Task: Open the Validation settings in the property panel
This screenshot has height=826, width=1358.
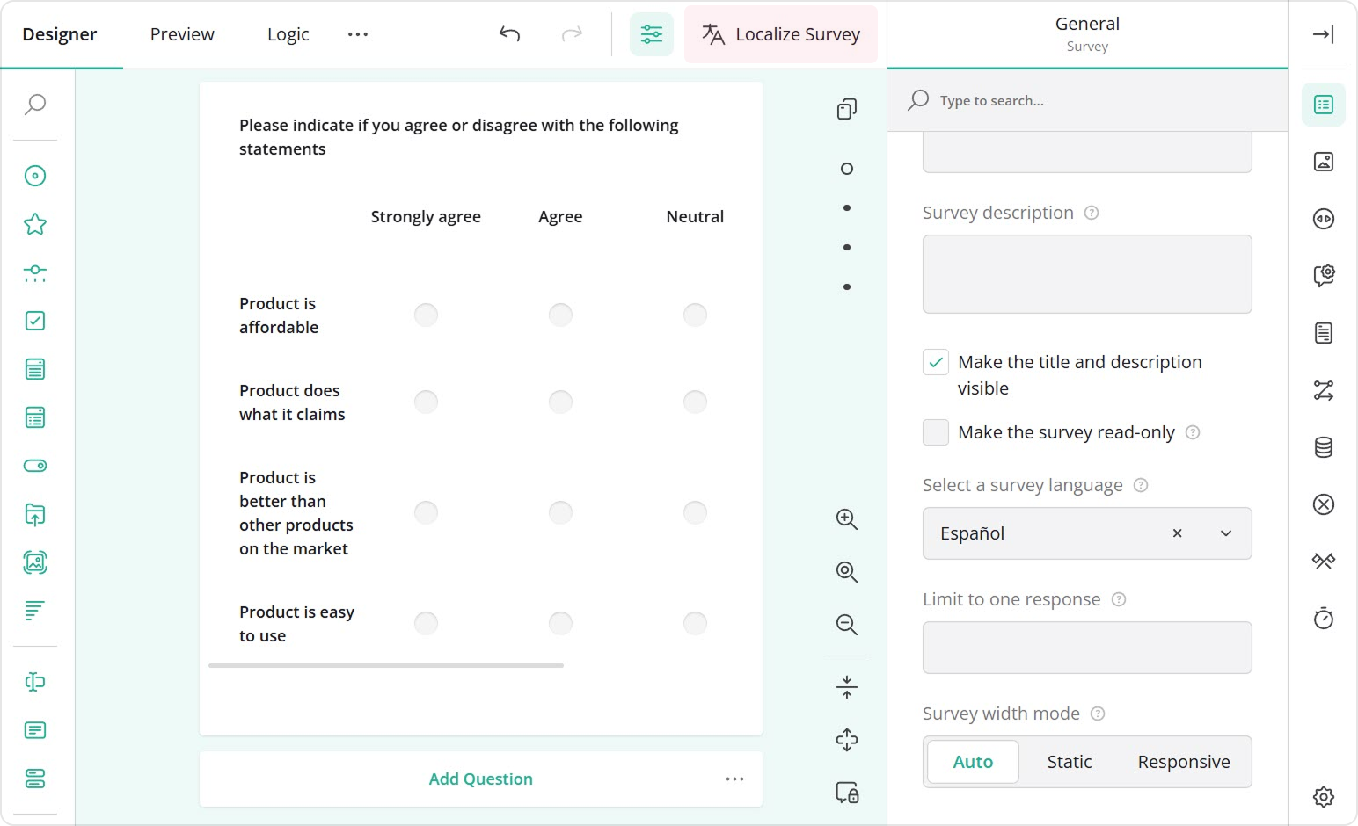Action: coord(1324,504)
